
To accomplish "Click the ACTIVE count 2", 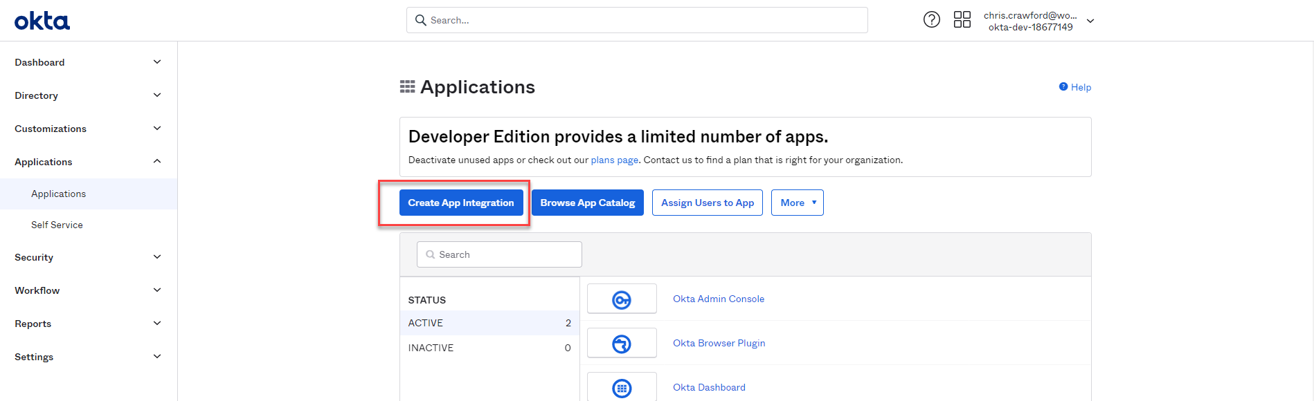I will click(568, 323).
